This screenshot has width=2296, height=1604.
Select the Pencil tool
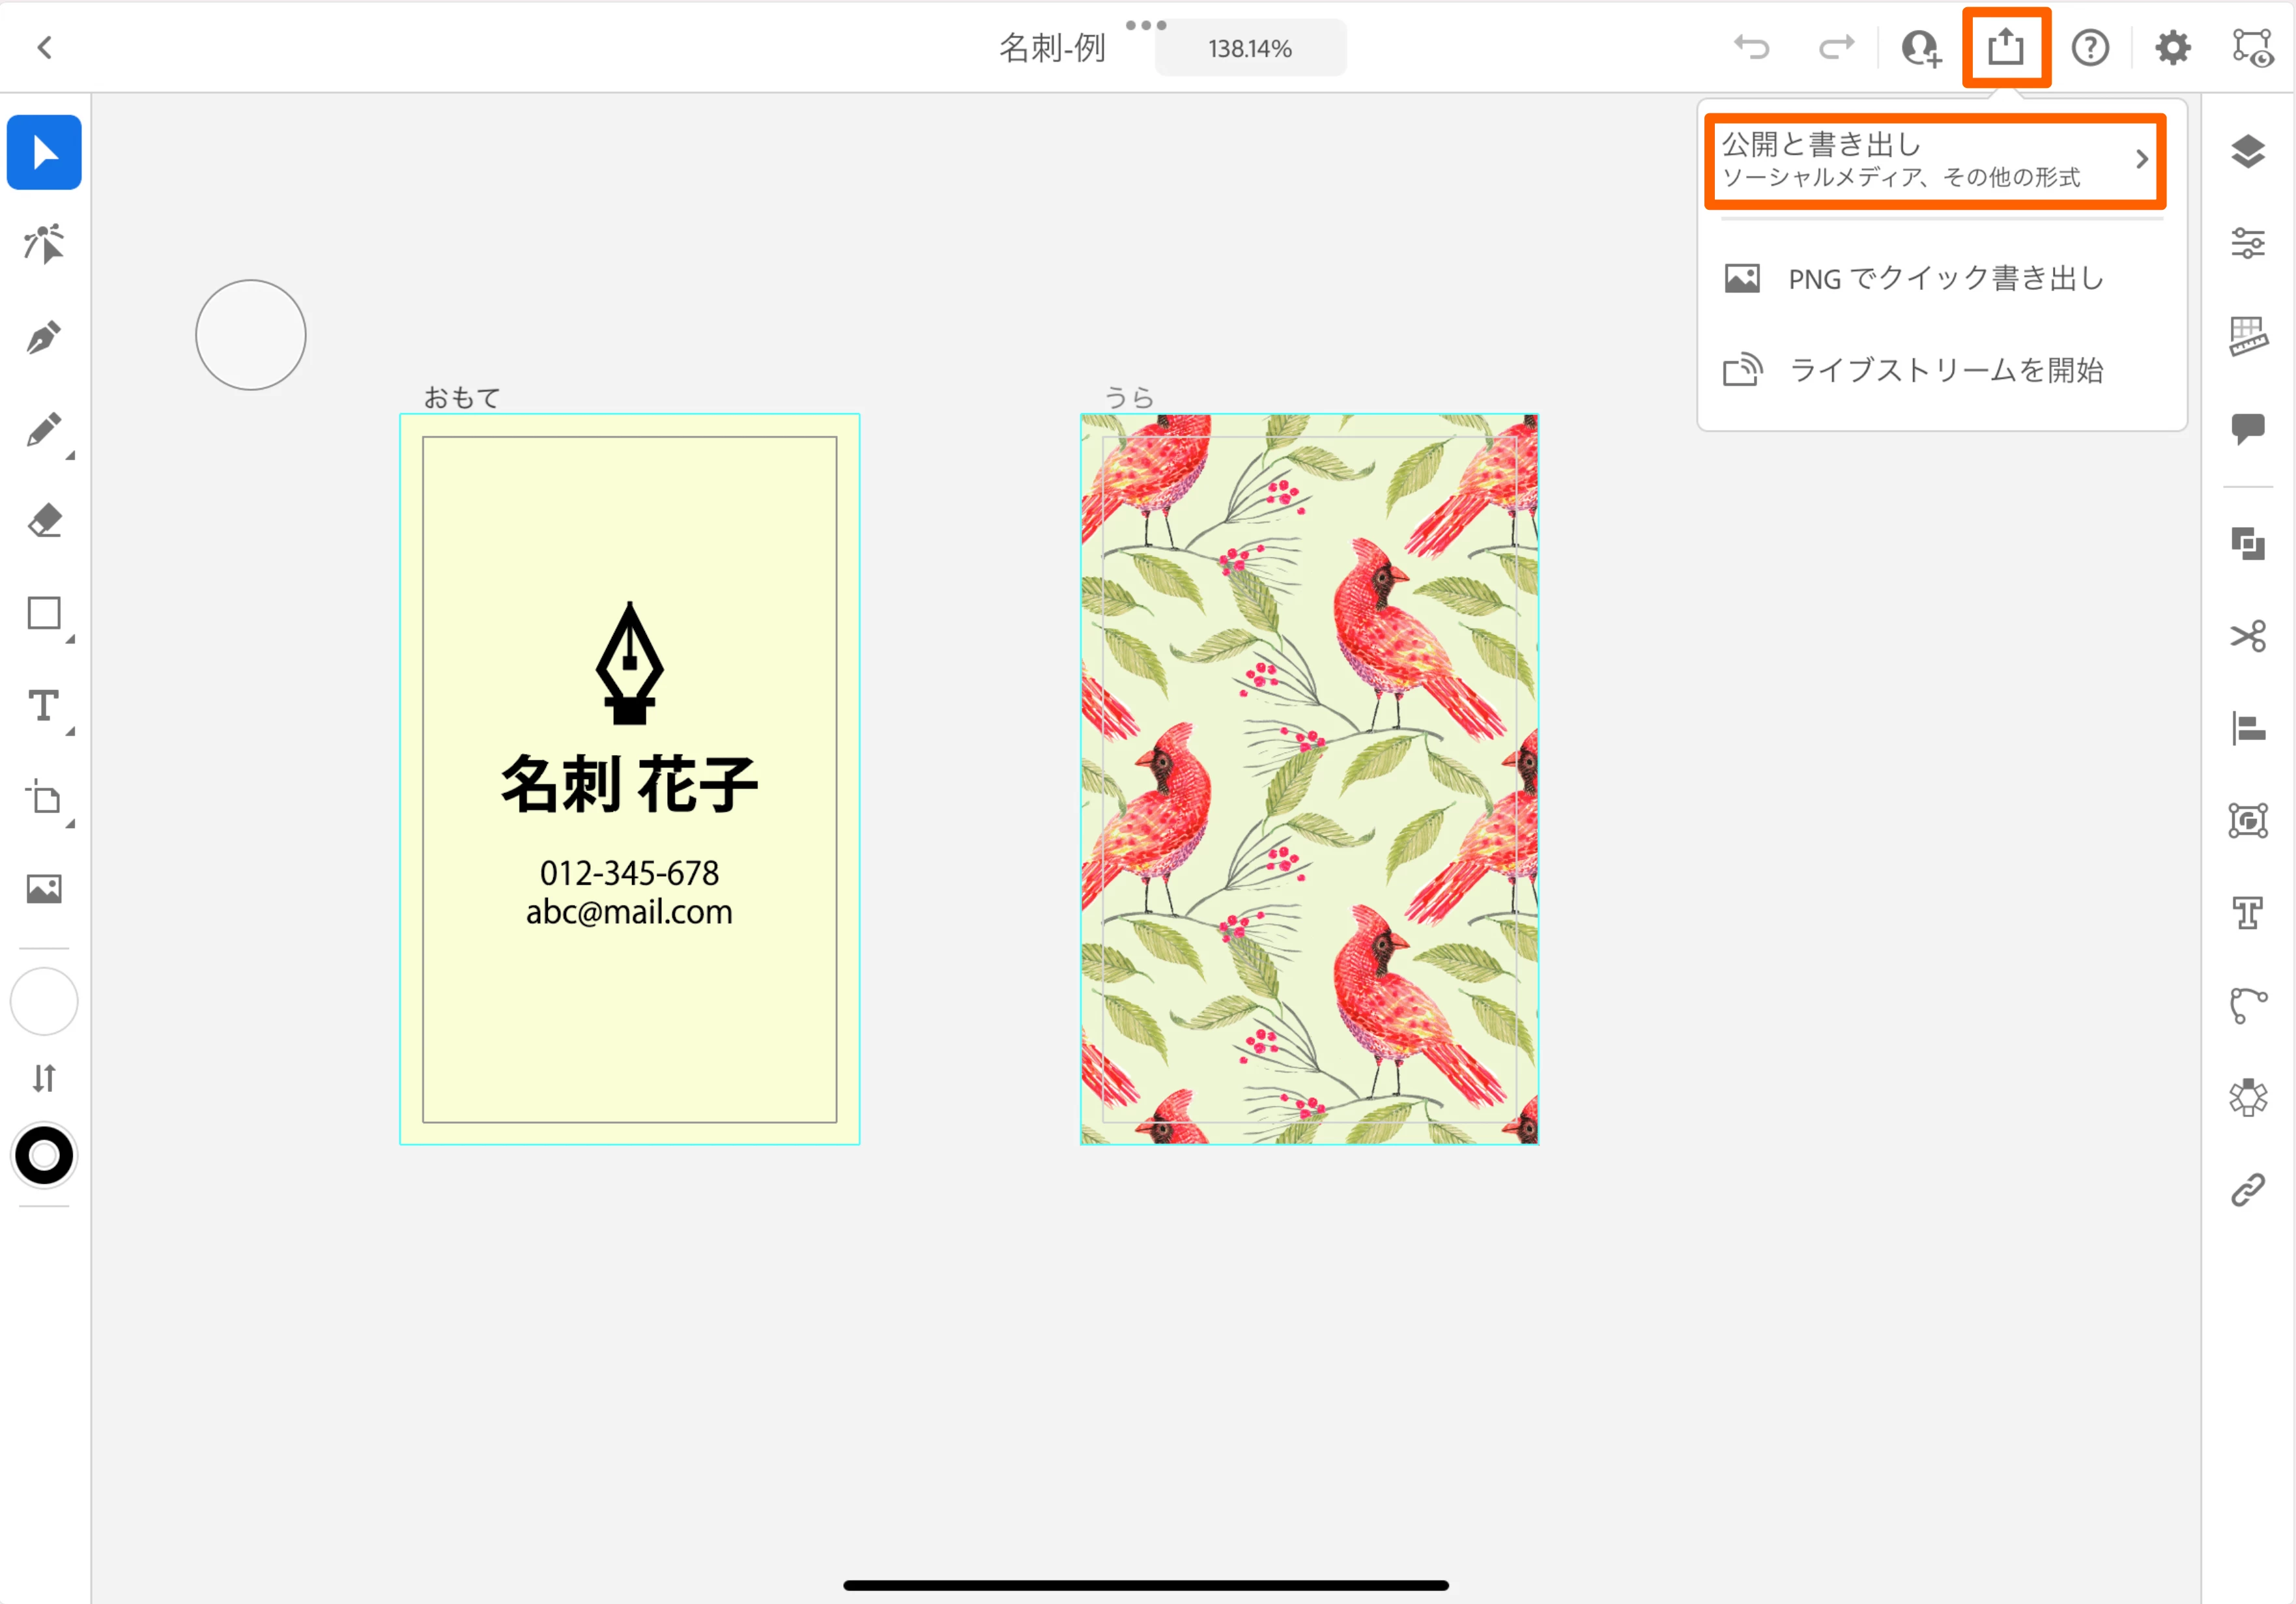[x=44, y=430]
